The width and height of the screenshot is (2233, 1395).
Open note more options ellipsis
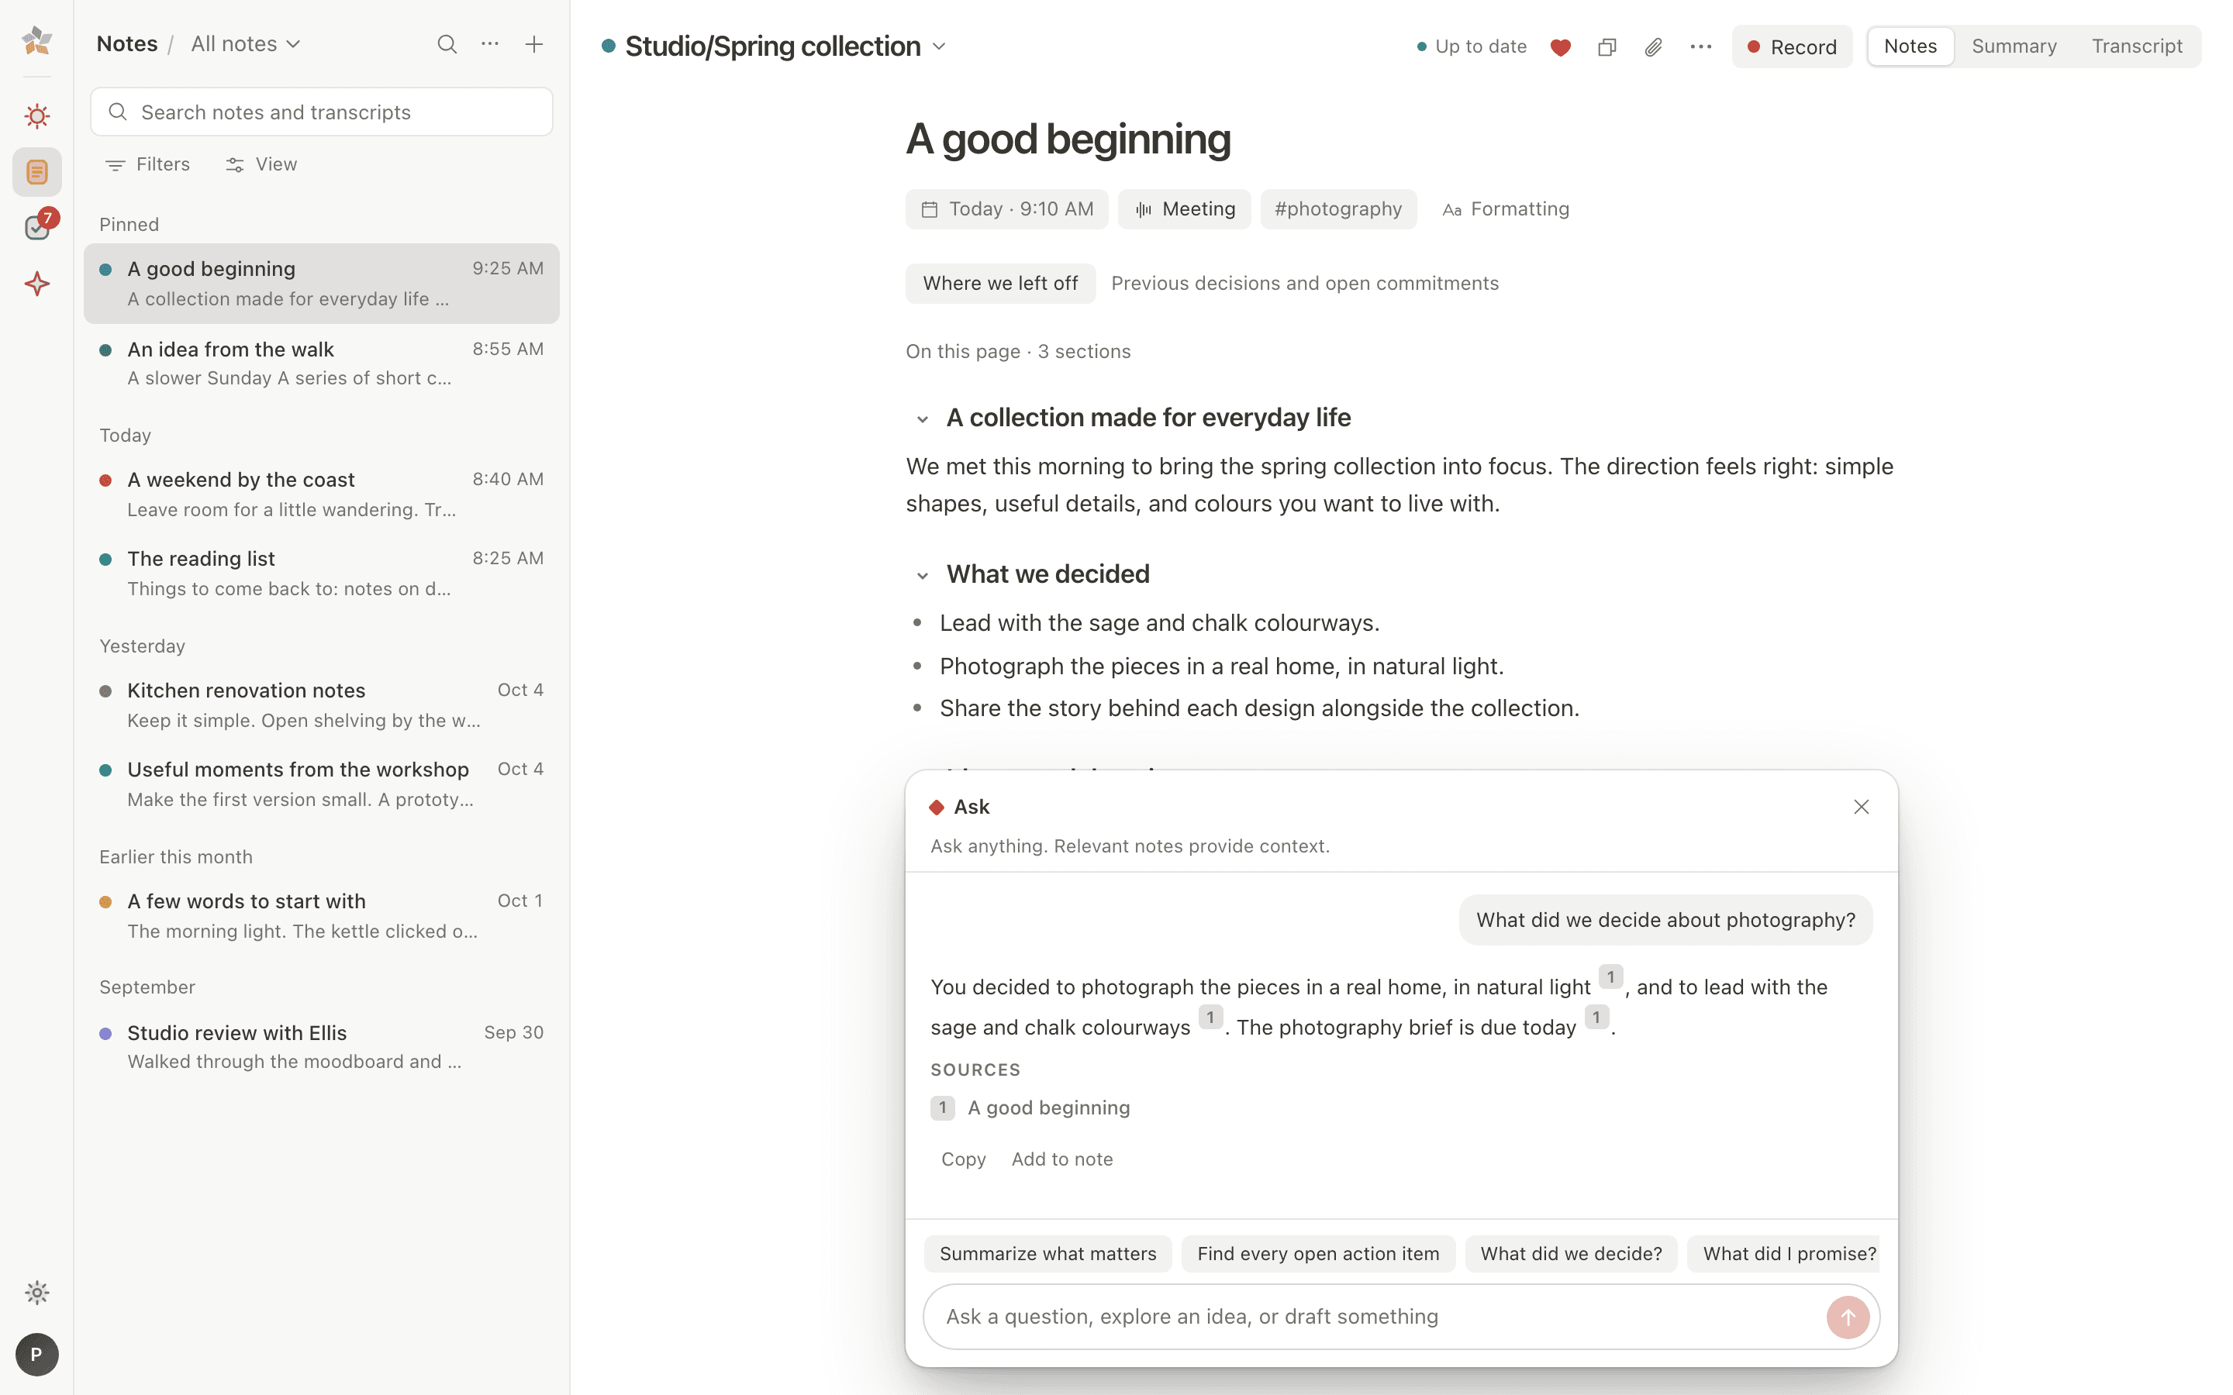(x=1700, y=47)
